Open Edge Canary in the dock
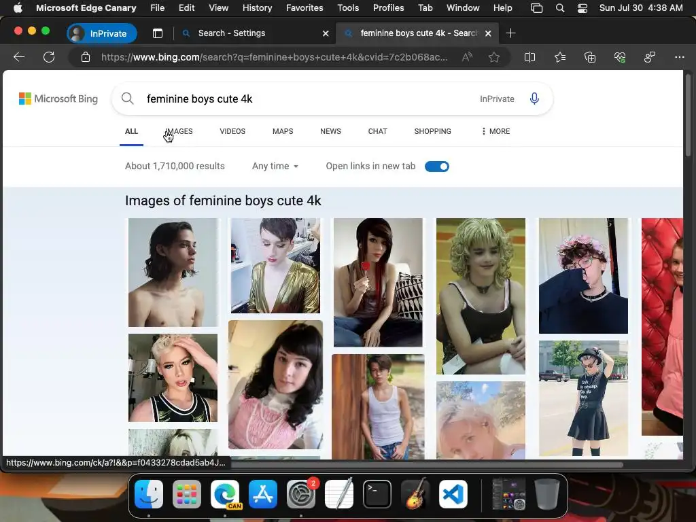Screen dimensions: 696x522 click(x=225, y=494)
